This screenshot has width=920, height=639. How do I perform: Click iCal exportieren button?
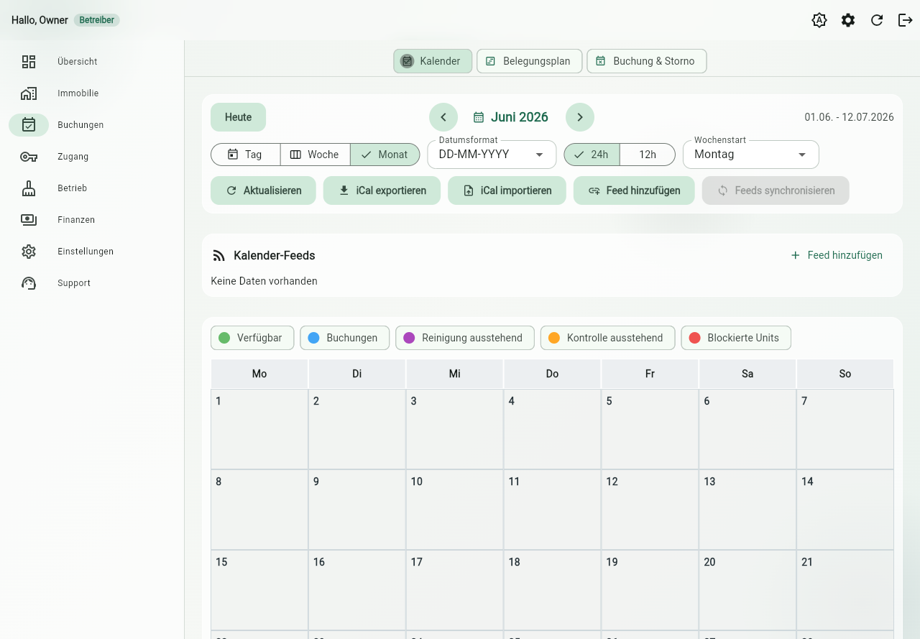coord(382,190)
